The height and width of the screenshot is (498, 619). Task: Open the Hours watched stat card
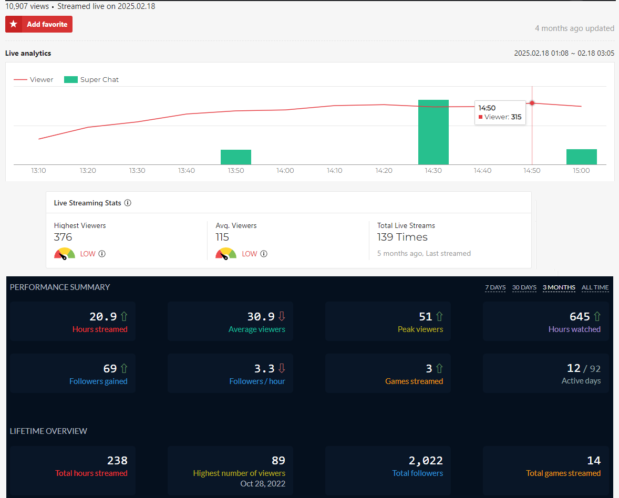point(545,321)
